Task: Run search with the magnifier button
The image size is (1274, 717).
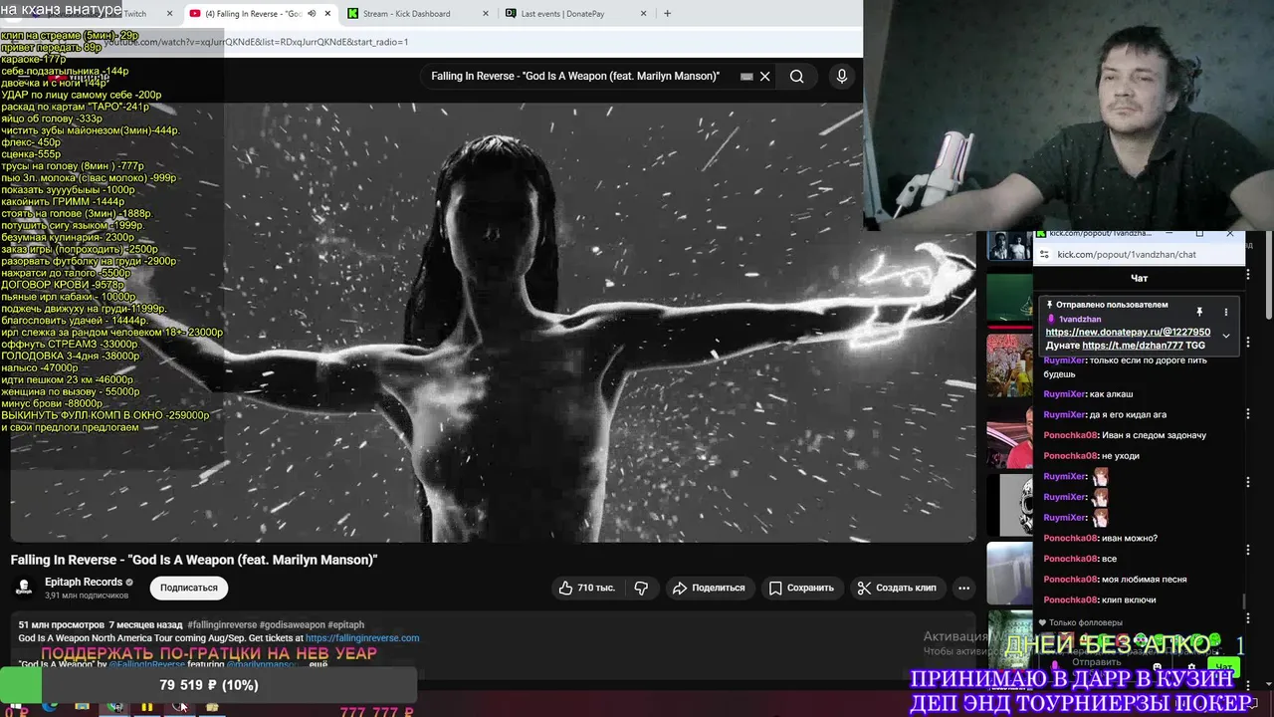Action: pyautogui.click(x=797, y=77)
